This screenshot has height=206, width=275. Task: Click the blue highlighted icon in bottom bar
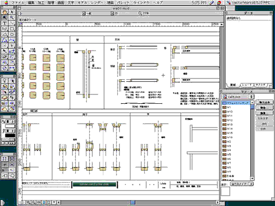click(x=44, y=202)
